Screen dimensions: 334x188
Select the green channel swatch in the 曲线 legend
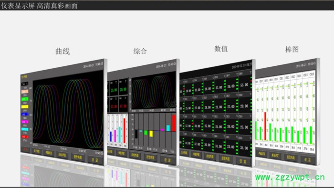[x=25, y=99]
